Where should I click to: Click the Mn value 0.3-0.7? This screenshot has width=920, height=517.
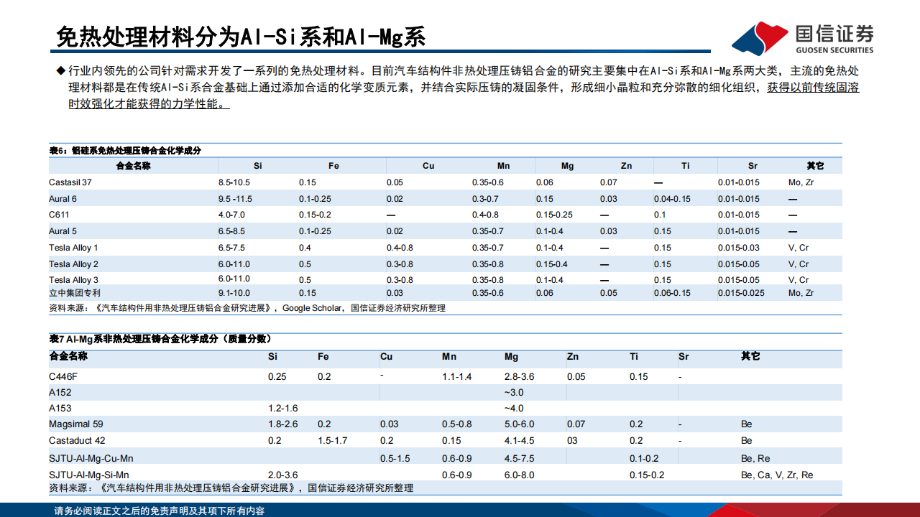click(485, 199)
